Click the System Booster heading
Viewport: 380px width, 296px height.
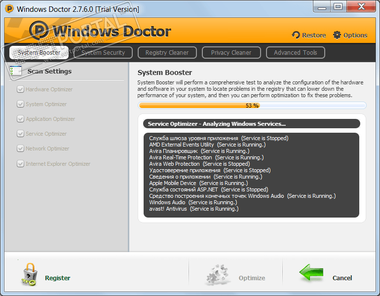click(x=165, y=73)
